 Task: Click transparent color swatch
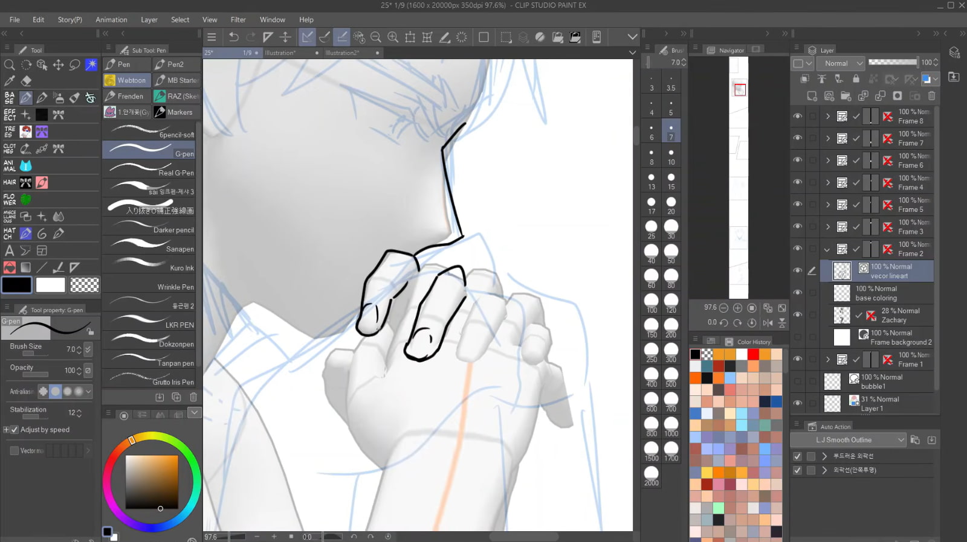85,285
